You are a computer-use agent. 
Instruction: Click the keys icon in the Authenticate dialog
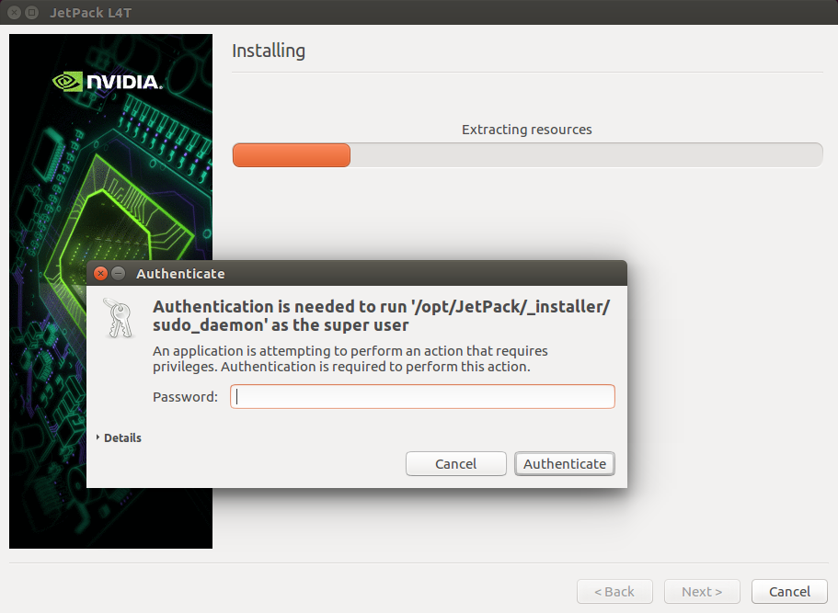click(x=118, y=314)
